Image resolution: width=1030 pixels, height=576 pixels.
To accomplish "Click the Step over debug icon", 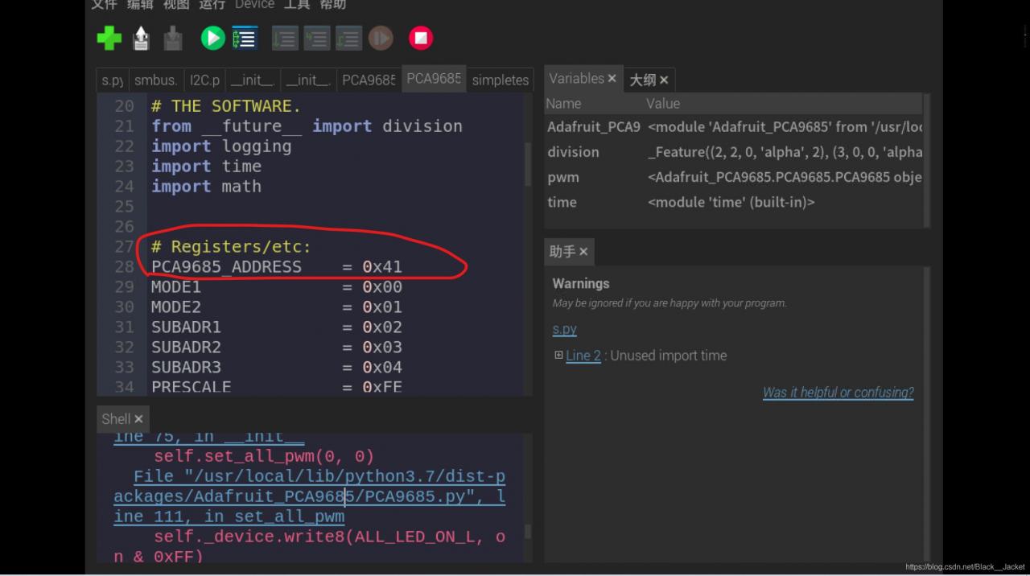I will click(284, 38).
